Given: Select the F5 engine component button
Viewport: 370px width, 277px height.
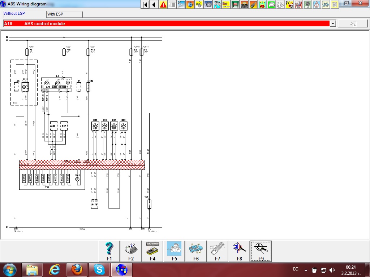Looking at the screenshot, I should [x=174, y=251].
